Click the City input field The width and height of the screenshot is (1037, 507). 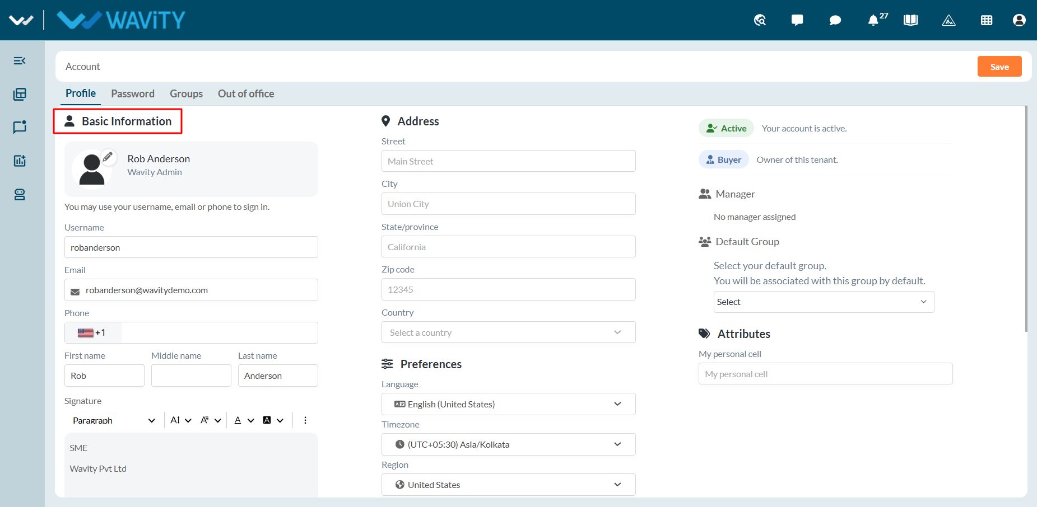(x=509, y=204)
